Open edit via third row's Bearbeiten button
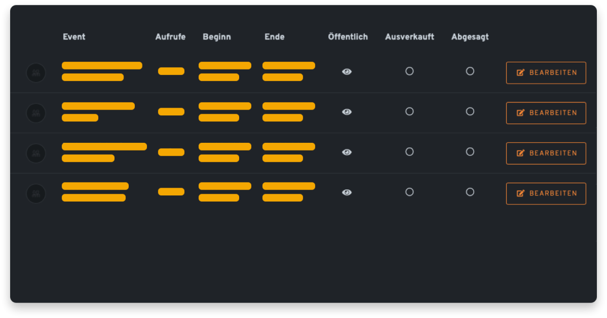 tap(546, 153)
